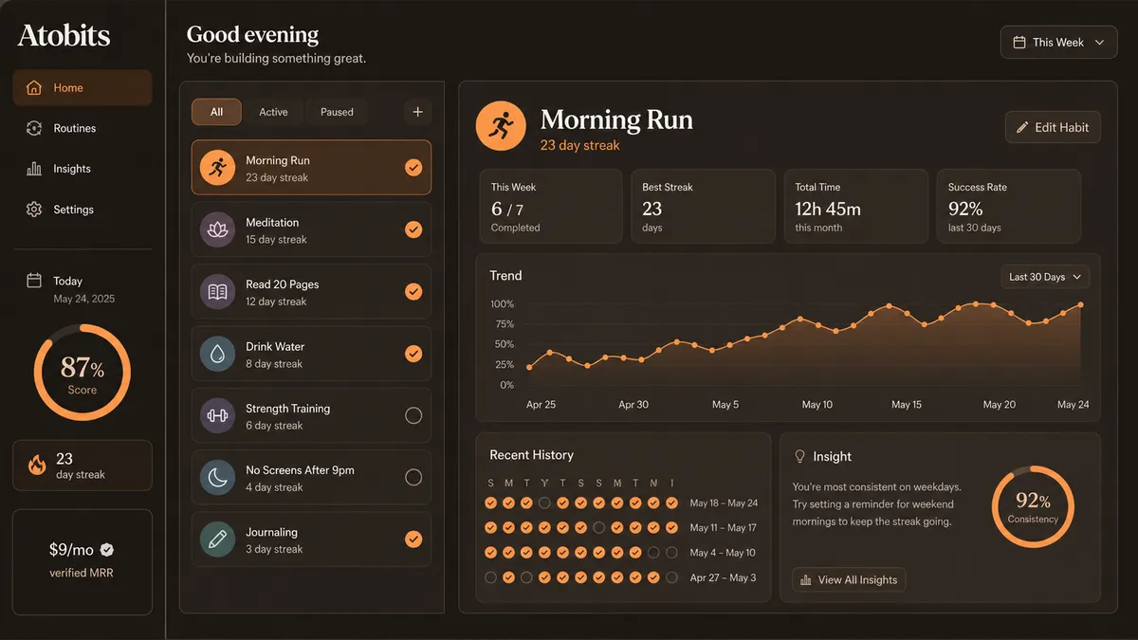Click the pencil icon for Journaling
The width and height of the screenshot is (1138, 640).
(x=218, y=539)
